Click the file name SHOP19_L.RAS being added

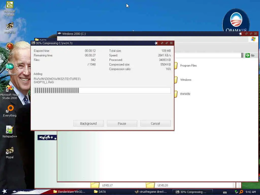point(44,82)
